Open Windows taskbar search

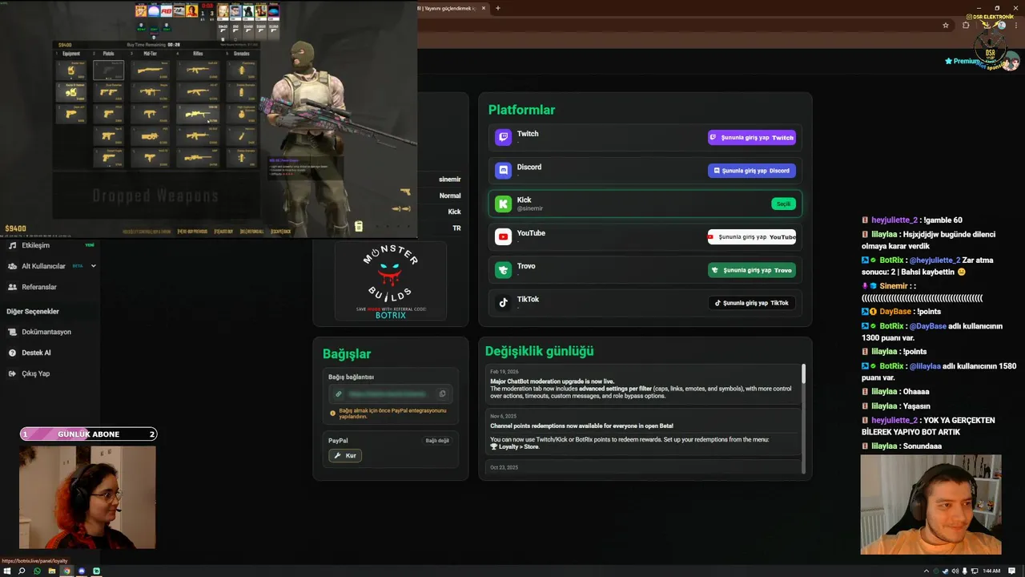[x=22, y=571]
